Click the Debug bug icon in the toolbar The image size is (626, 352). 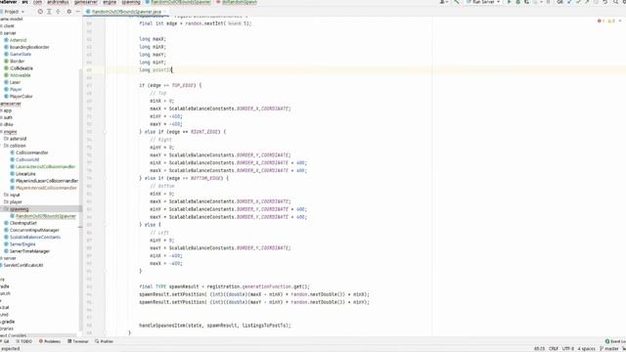[517, 2]
